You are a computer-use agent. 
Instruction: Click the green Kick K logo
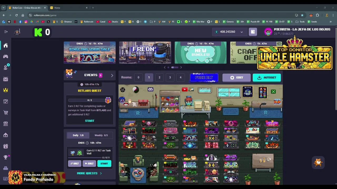(x=38, y=32)
